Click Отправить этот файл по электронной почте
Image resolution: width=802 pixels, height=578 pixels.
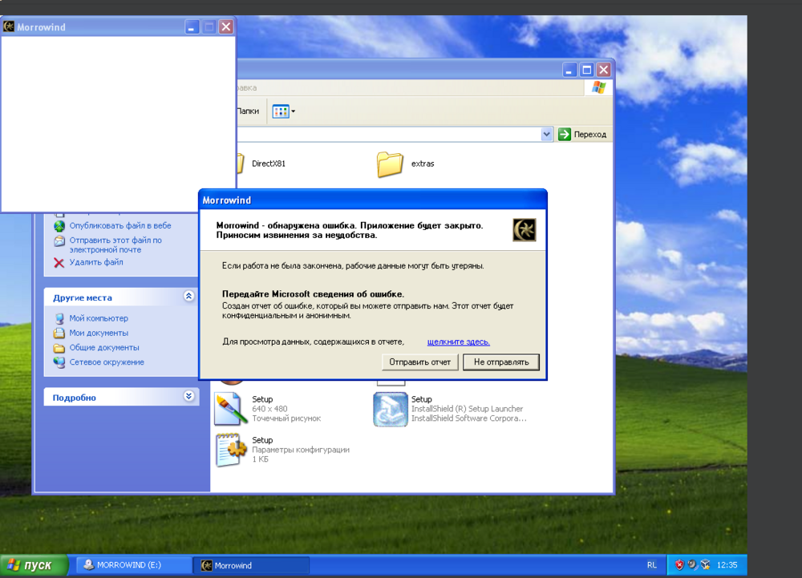click(115, 245)
